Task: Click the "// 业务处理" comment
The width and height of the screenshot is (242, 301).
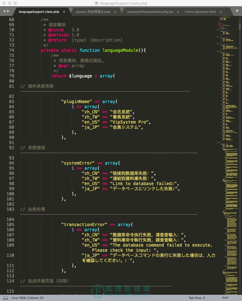Action: click(33, 209)
